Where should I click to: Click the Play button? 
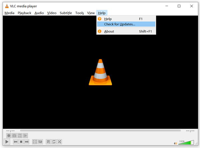tap(7, 142)
